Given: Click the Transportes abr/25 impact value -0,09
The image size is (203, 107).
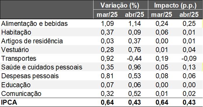Looking at the screenshot, I should point(189,58).
